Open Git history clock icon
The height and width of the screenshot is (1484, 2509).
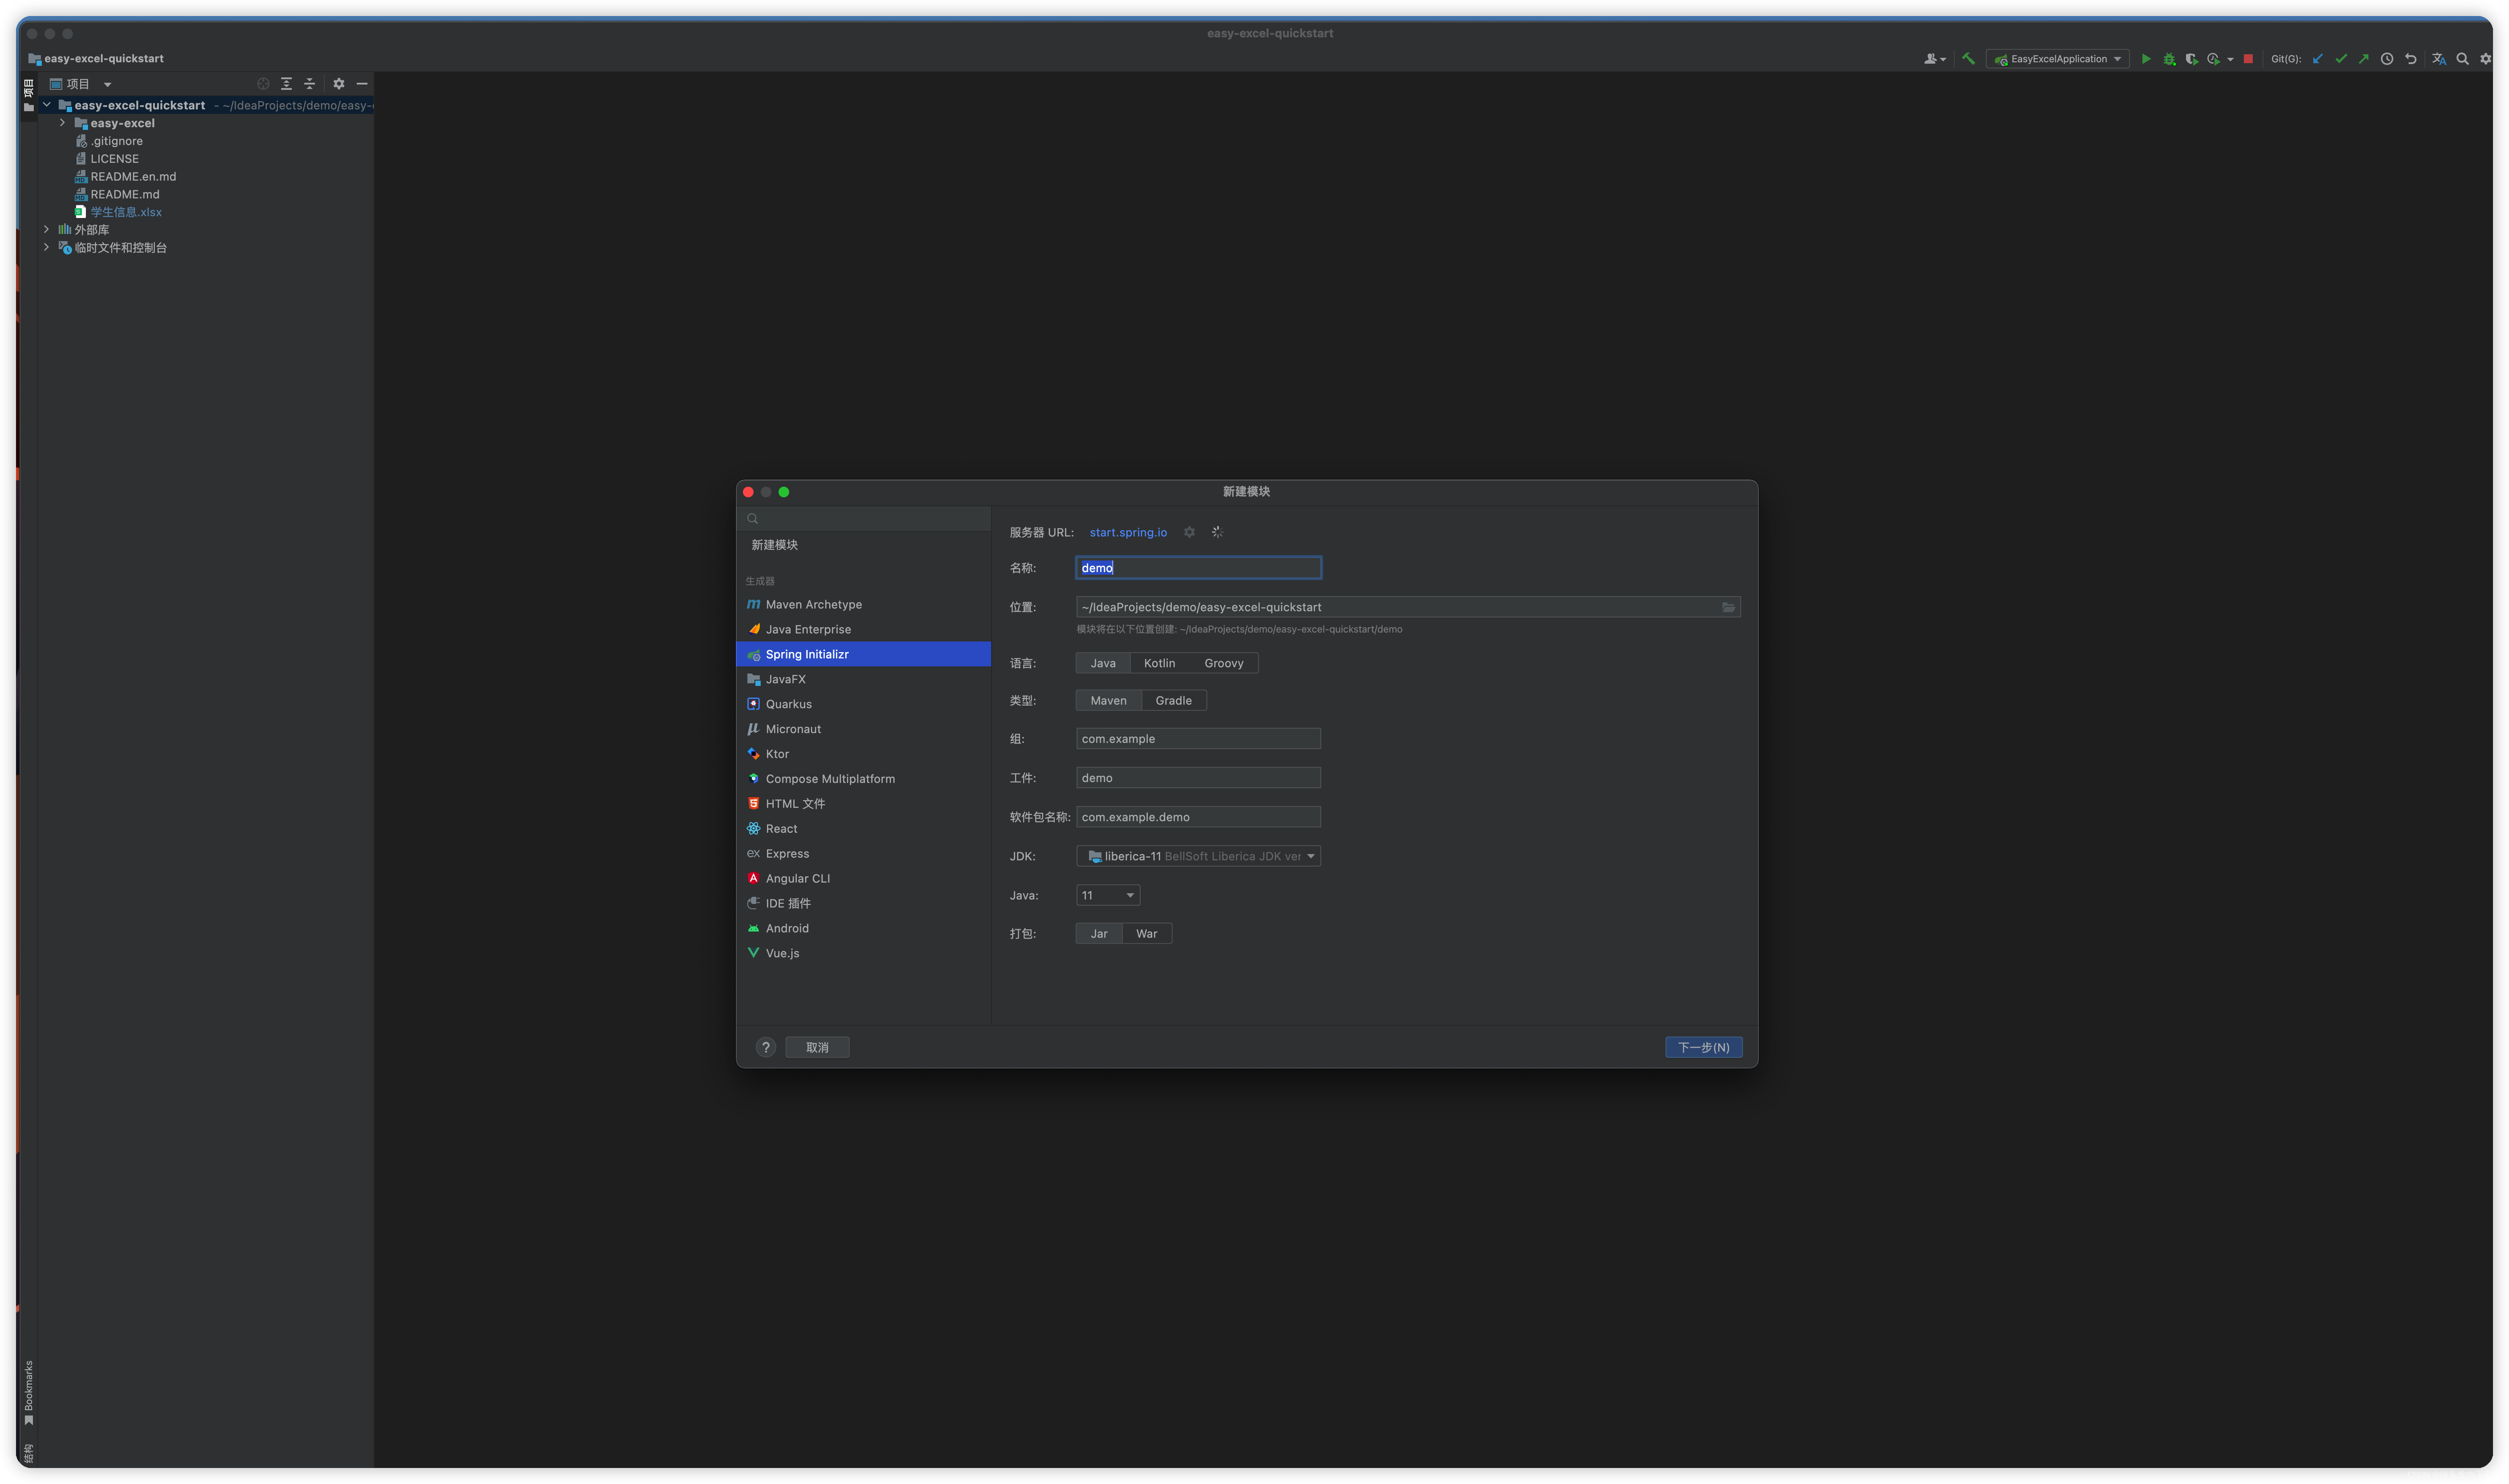[2386, 59]
